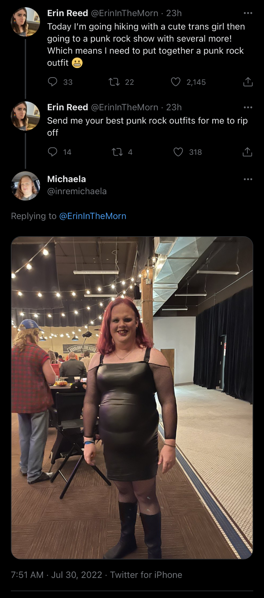The image size is (264, 598).
Task: Open Michaela's profile picture
Action: point(26,186)
